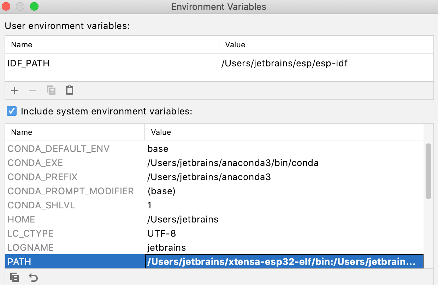Viewport: 438px width, 285px height.
Task: Select the CONDA_PREFIX variable row
Action: (x=214, y=177)
